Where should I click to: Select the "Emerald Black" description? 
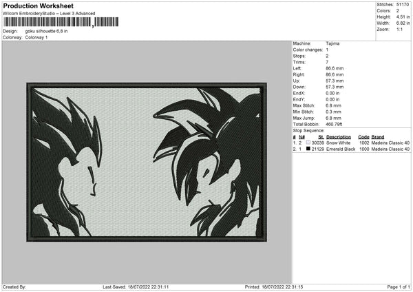[341, 149]
